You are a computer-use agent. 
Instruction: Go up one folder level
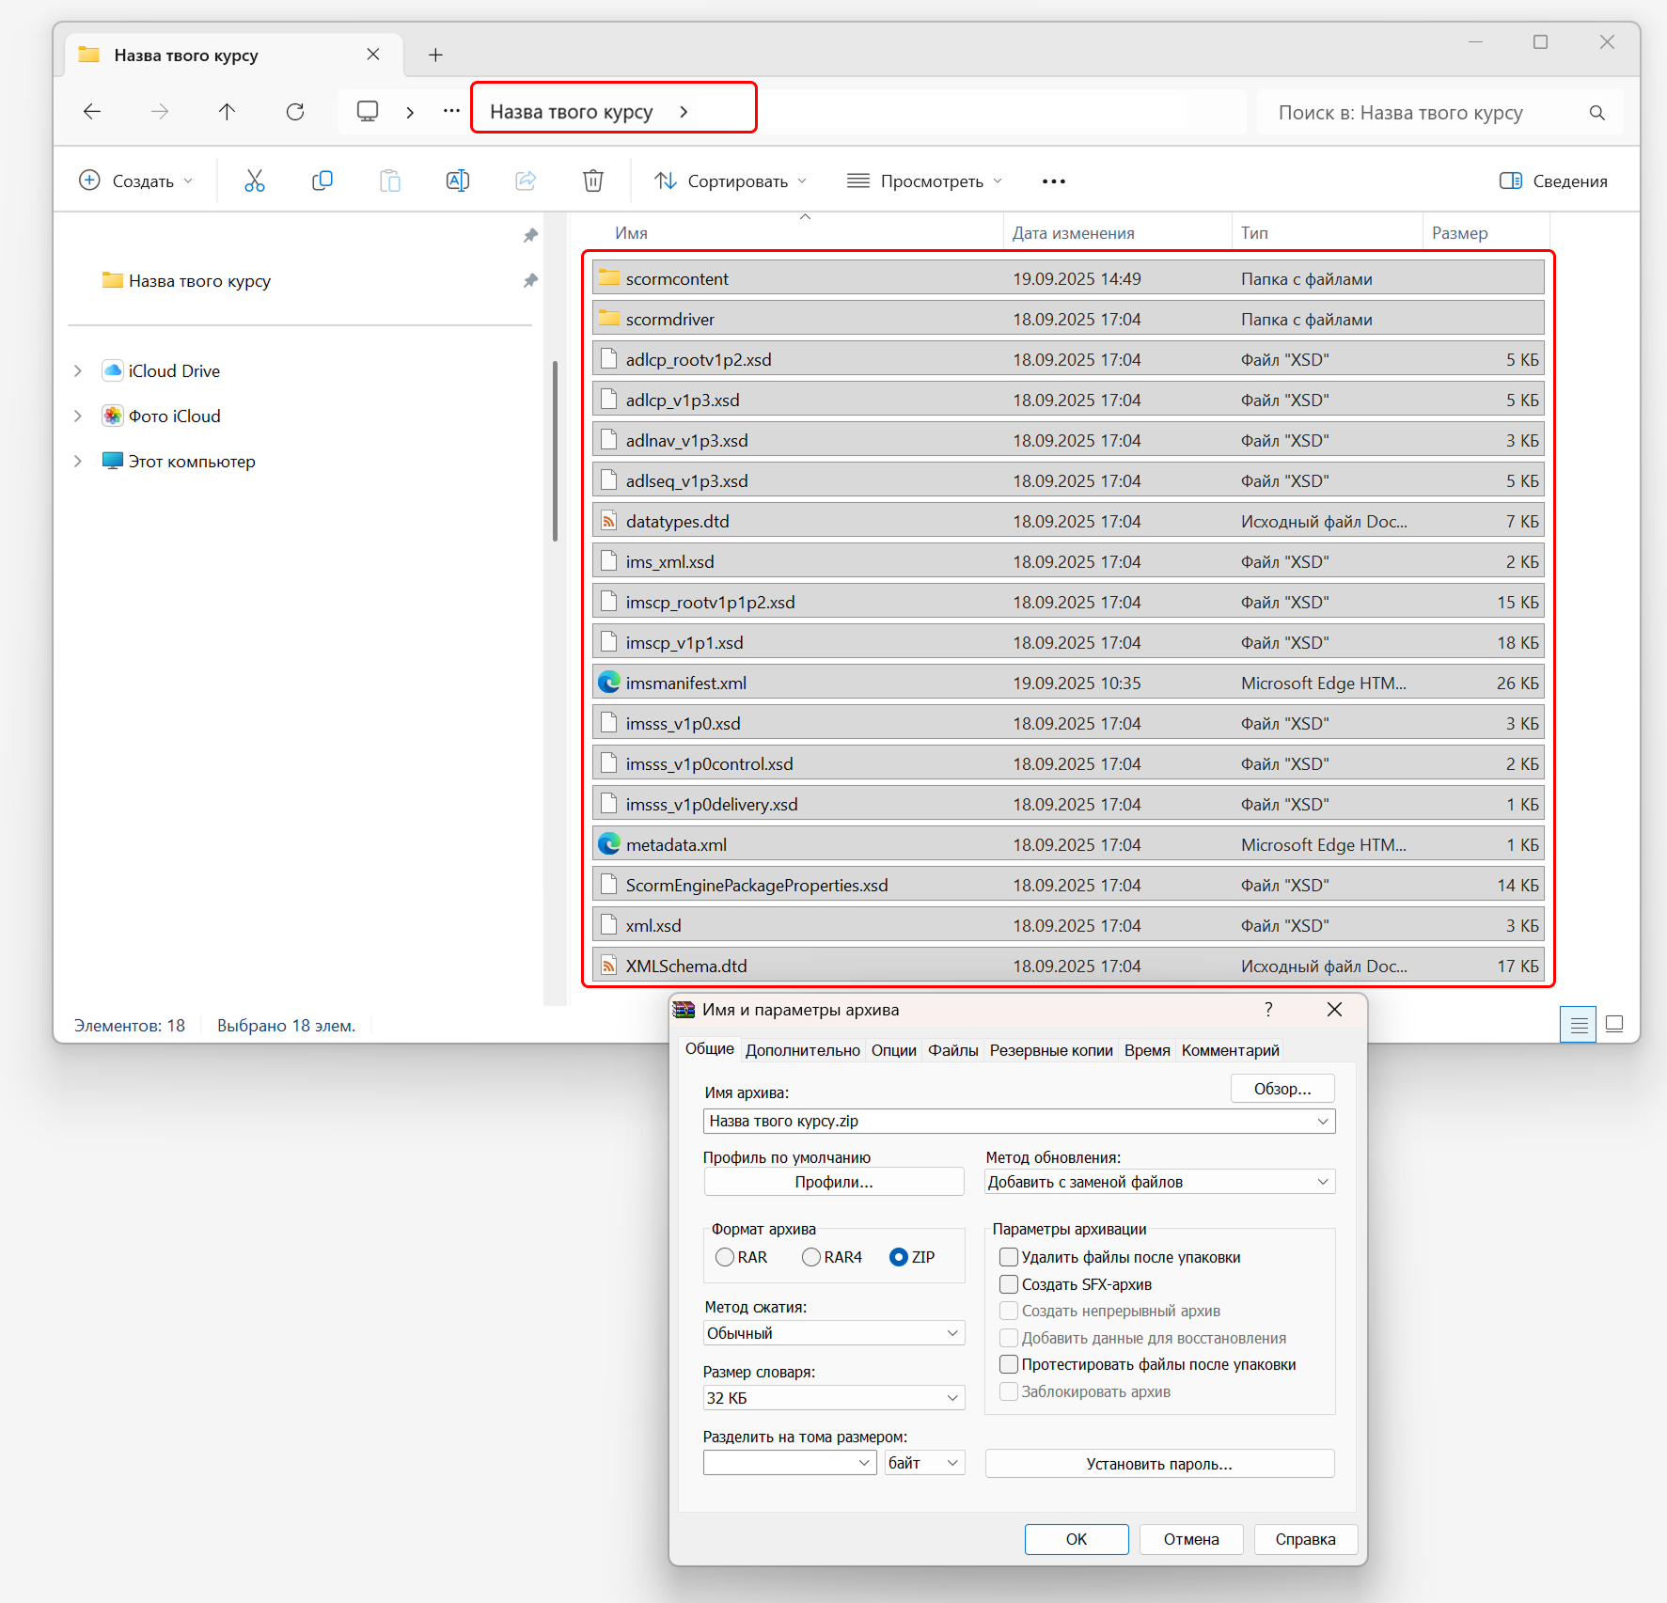227,112
